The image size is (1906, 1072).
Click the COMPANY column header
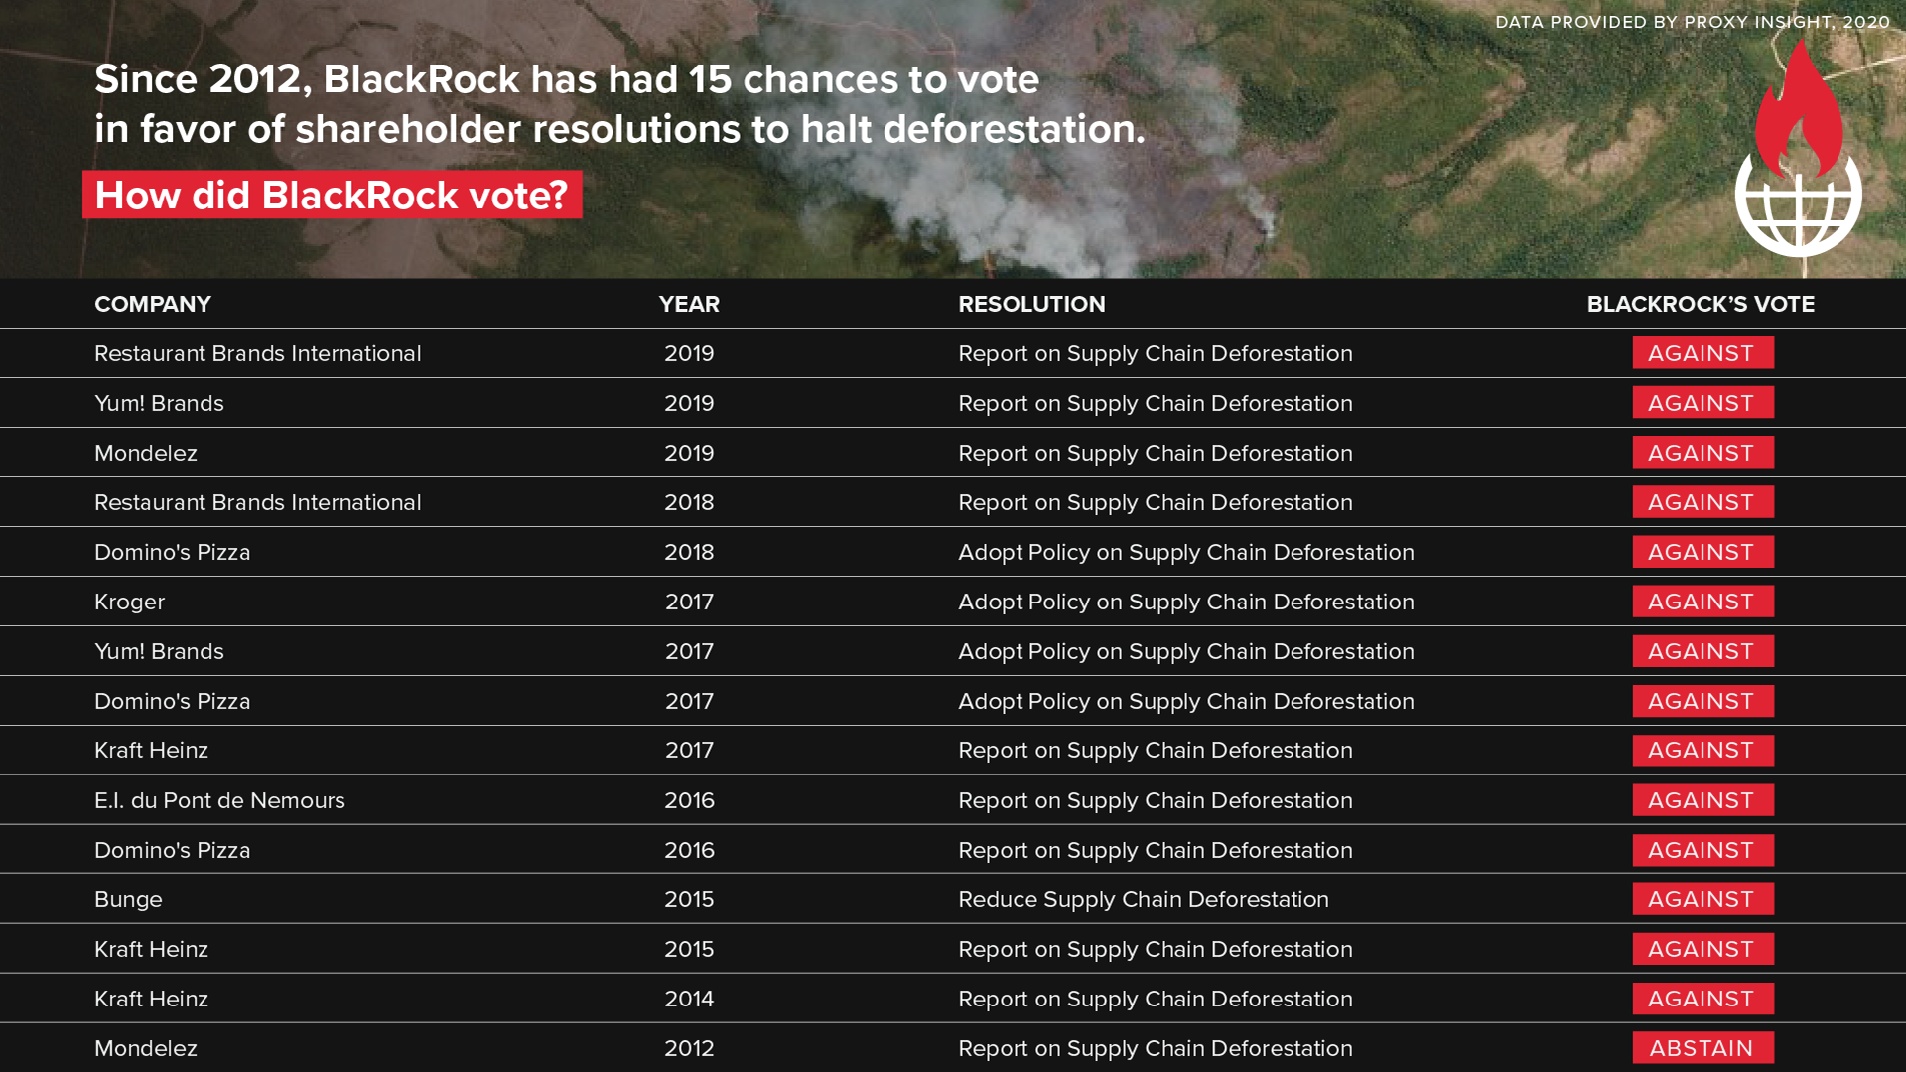[153, 304]
